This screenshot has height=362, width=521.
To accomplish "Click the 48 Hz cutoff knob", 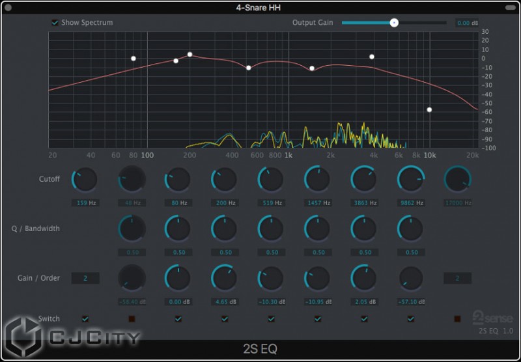I will (x=132, y=179).
